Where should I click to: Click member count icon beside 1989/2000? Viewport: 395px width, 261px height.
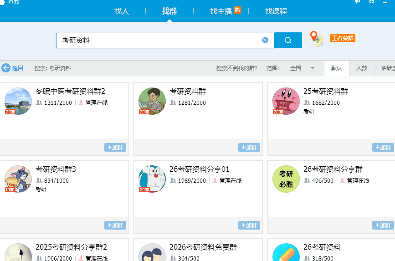(173, 180)
